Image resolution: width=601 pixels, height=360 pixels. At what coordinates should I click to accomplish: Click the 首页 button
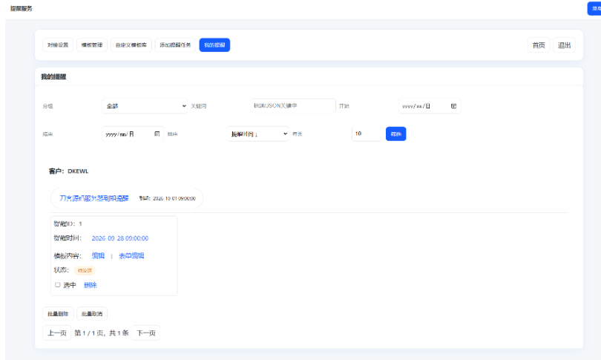tap(538, 45)
